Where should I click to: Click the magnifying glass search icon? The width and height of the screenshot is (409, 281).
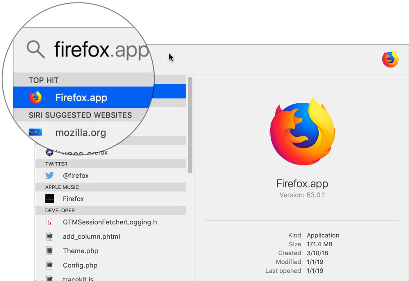pyautogui.click(x=35, y=49)
